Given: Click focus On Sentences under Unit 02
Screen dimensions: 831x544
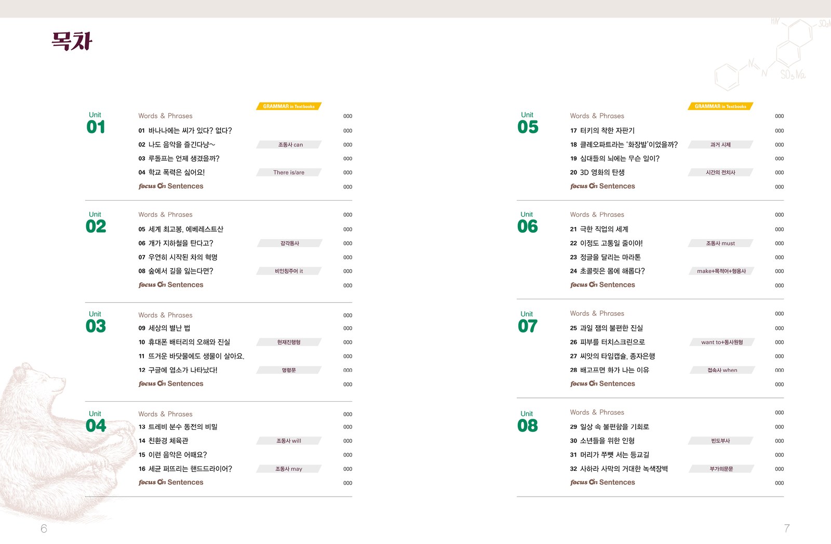Looking at the screenshot, I should 171,285.
